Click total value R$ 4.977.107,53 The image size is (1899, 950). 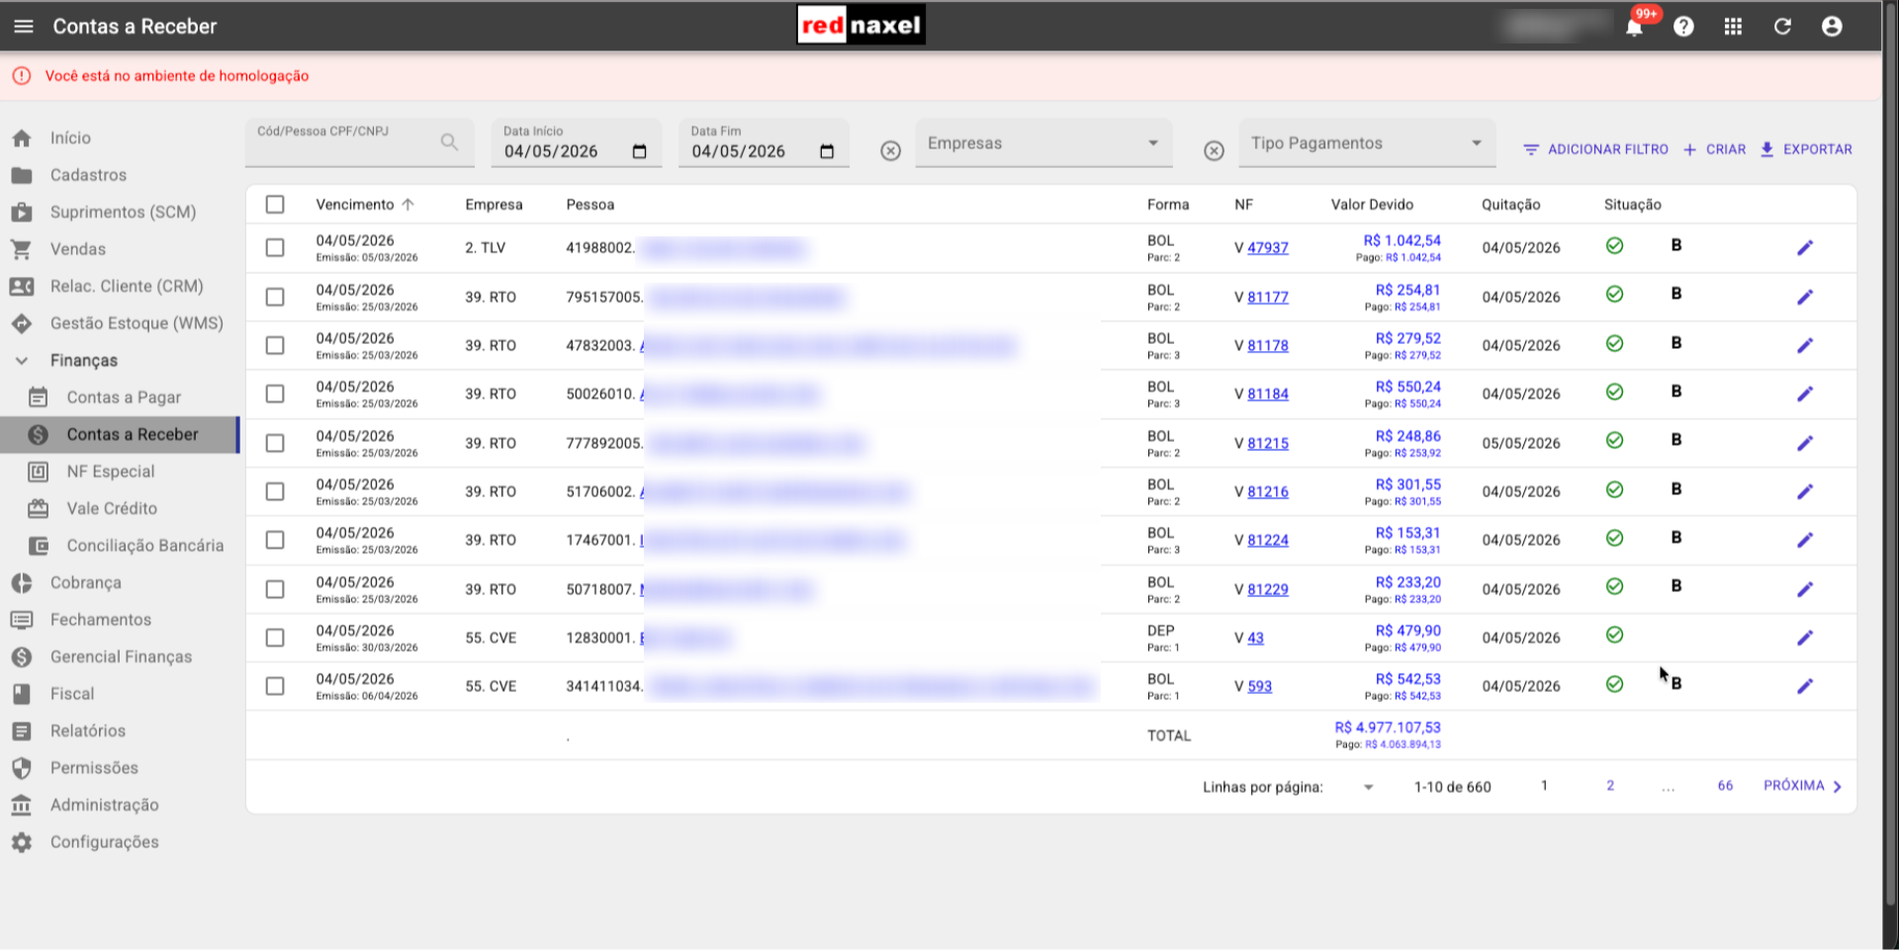tap(1388, 728)
